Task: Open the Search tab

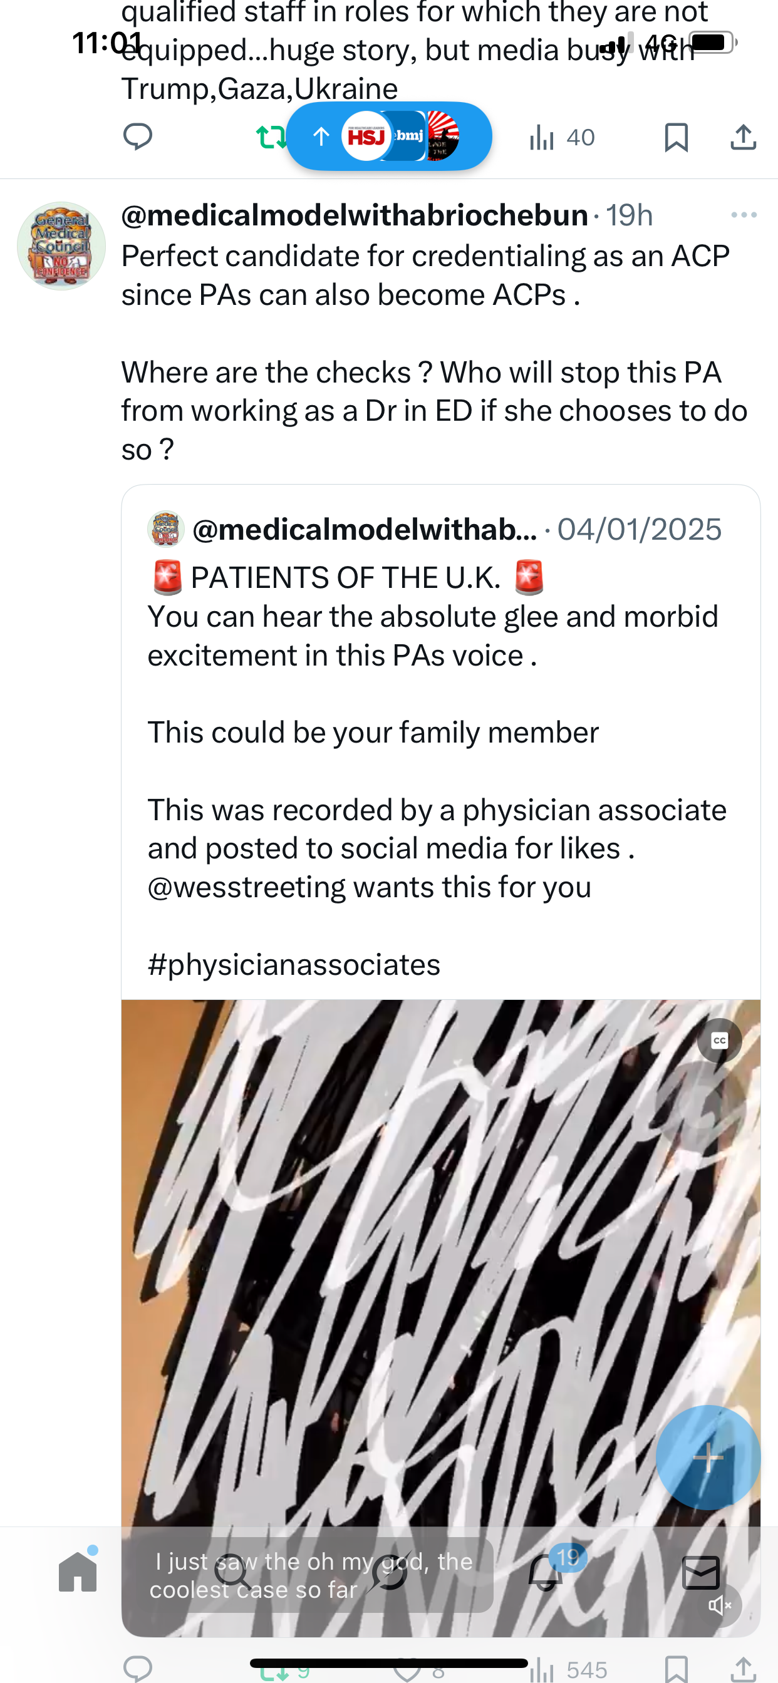Action: click(233, 1572)
